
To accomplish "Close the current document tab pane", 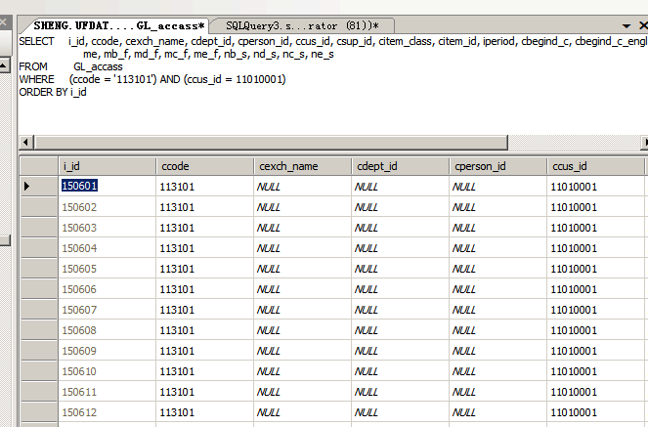I will click(x=643, y=25).
